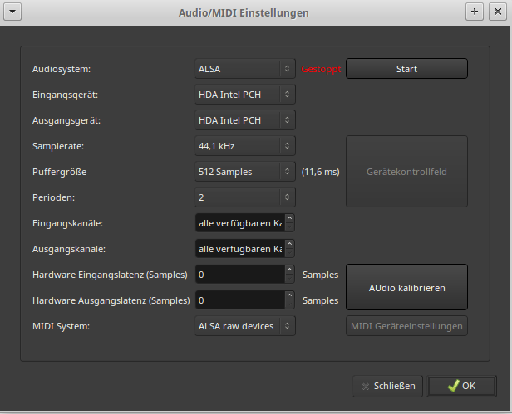Image resolution: width=512 pixels, height=414 pixels.
Task: Expand the Eingangsgerät device dropdown
Action: (244, 95)
